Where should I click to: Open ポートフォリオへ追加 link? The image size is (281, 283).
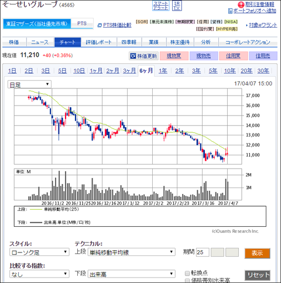click(x=255, y=11)
